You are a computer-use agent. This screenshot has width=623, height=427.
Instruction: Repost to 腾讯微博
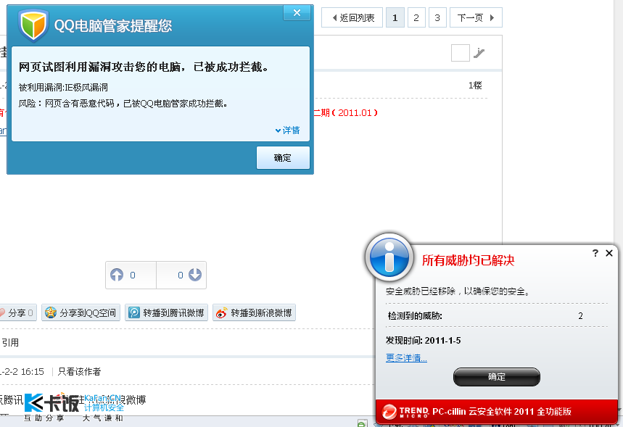point(167,313)
